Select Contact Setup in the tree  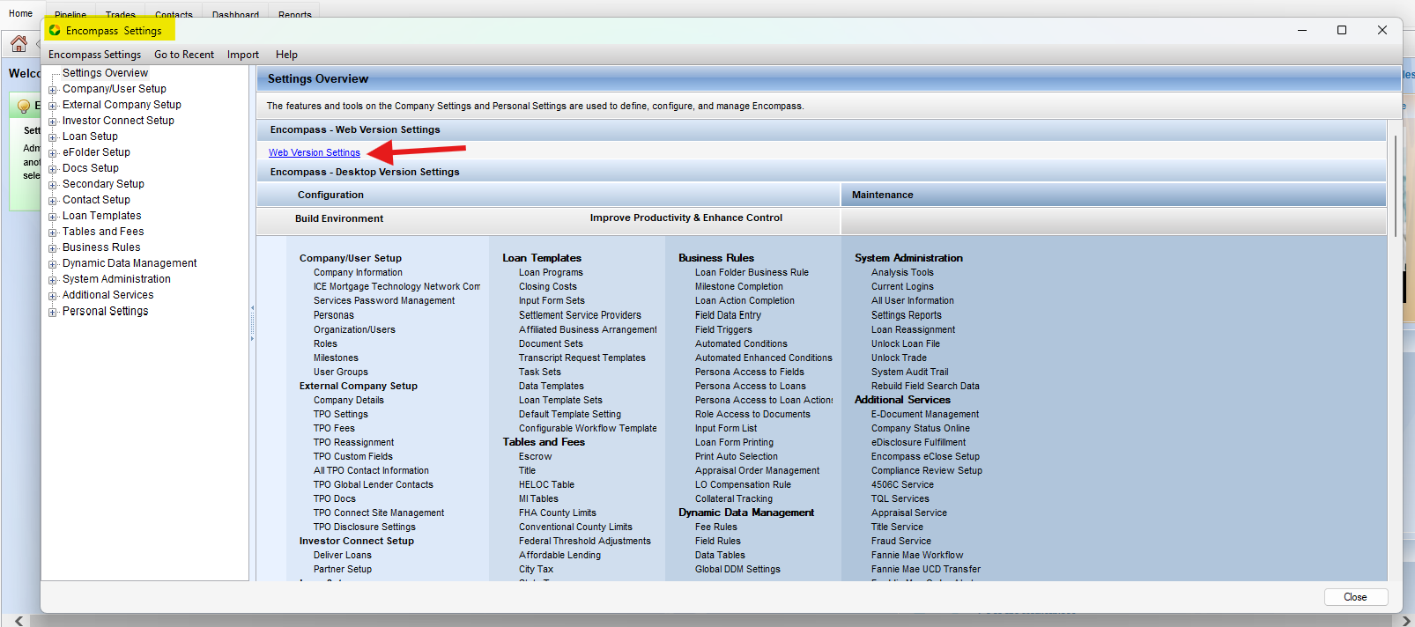(96, 200)
